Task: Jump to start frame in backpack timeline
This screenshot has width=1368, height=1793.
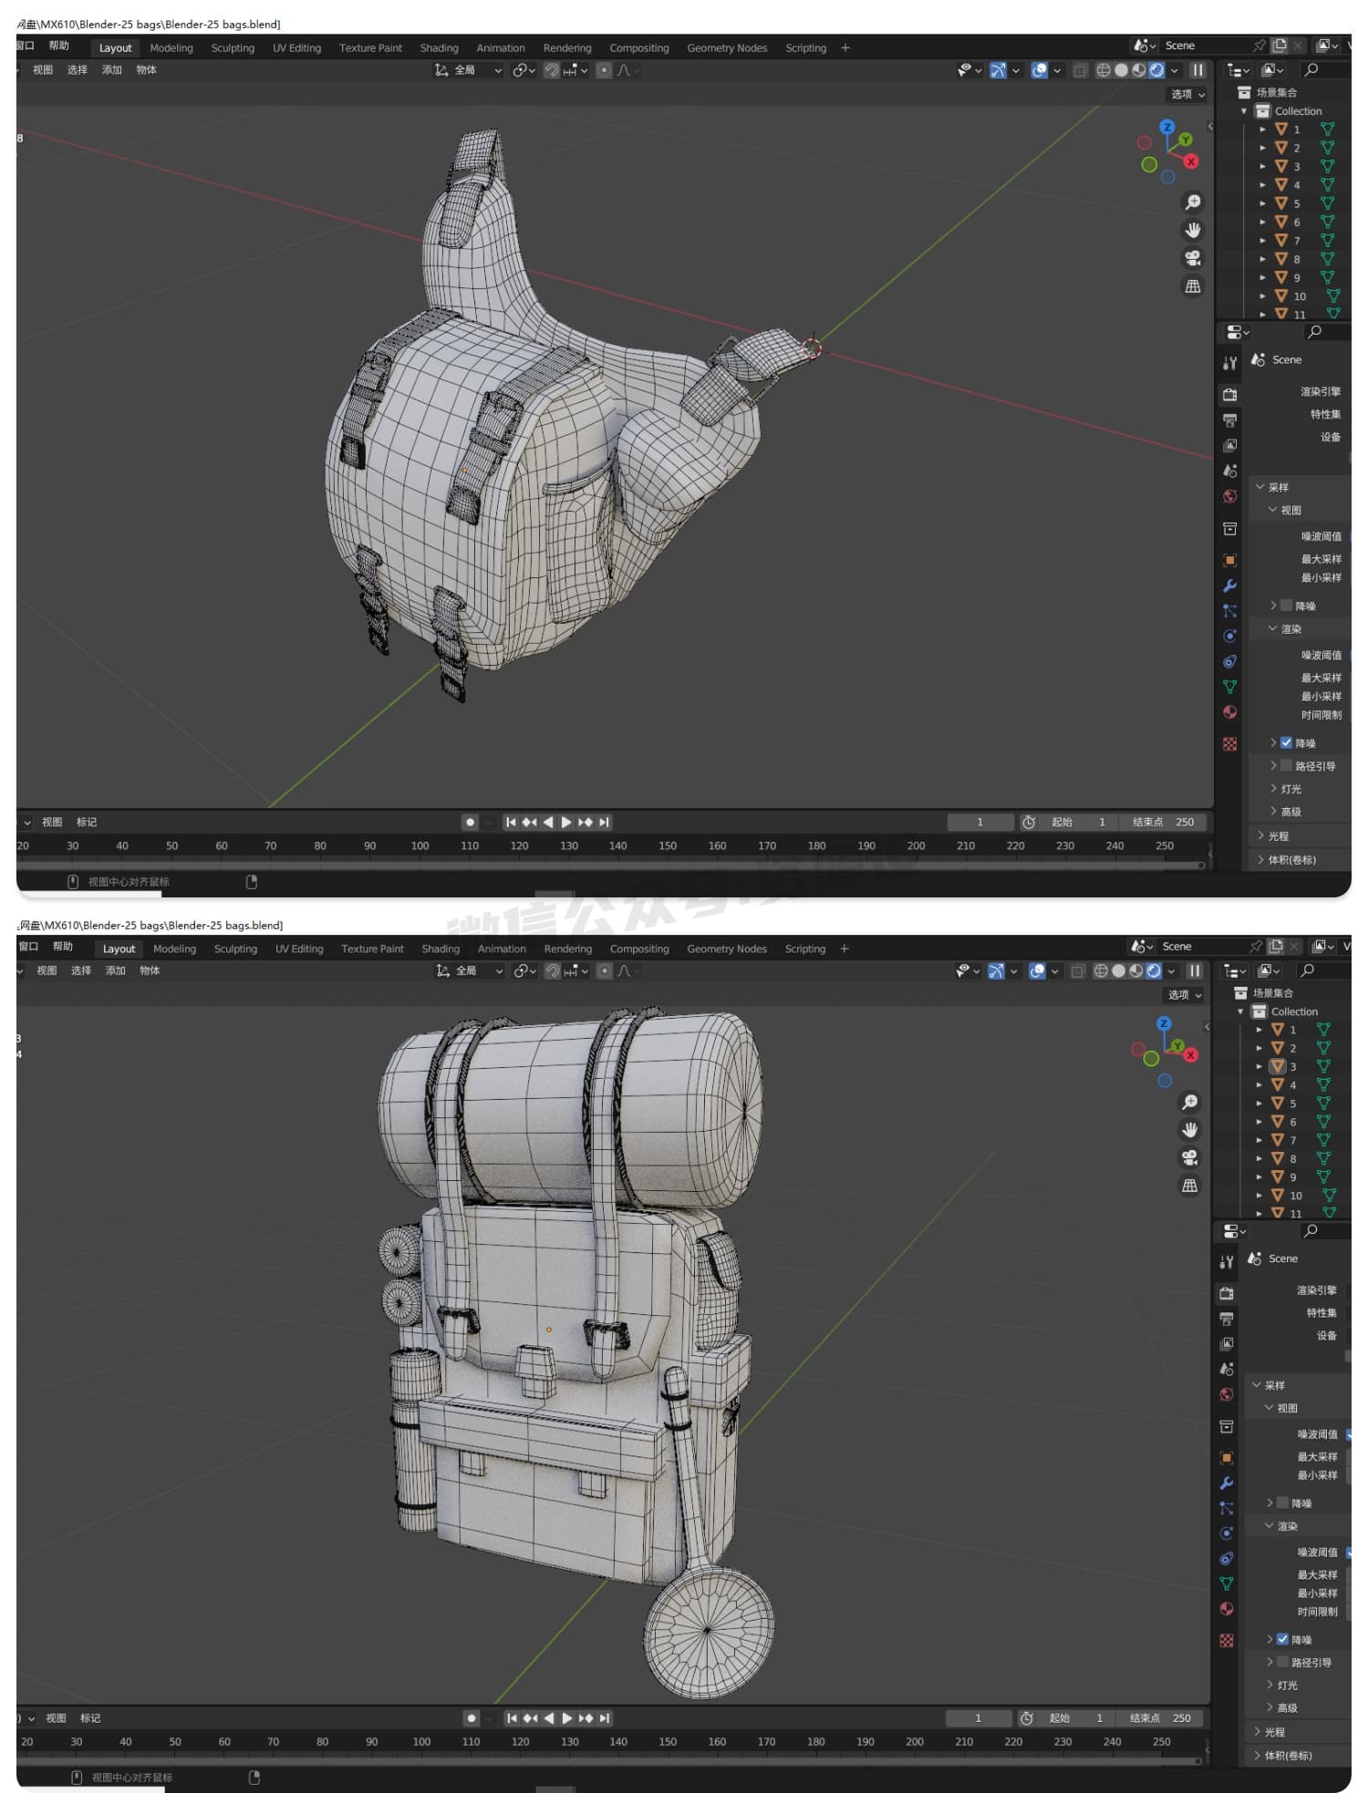Action: pos(512,1717)
